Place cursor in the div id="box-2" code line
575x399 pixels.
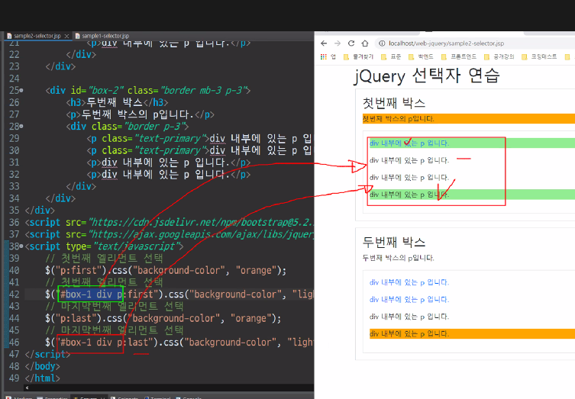(148, 90)
